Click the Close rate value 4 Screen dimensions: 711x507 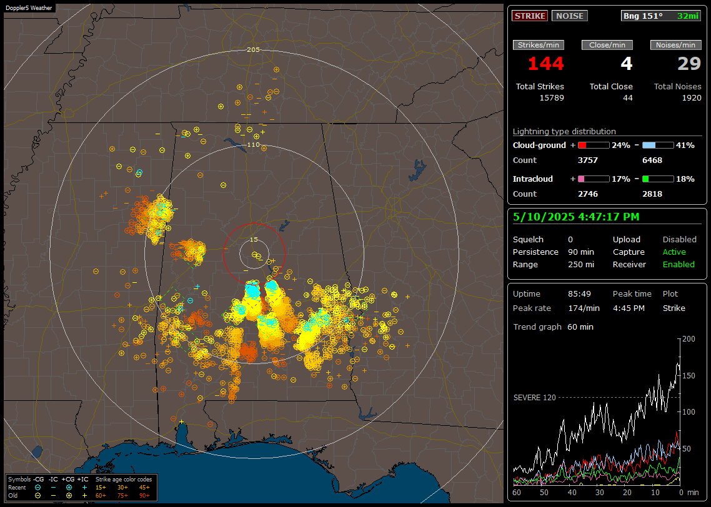click(x=627, y=64)
